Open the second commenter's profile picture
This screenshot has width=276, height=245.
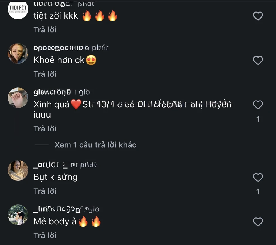pyautogui.click(x=18, y=53)
